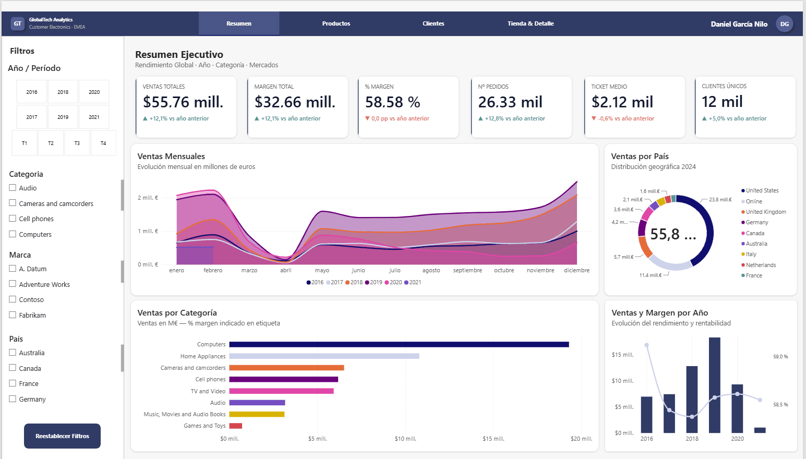This screenshot has width=806, height=459.
Task: Select the Home Appliances bar in the category chart
Action: tap(324, 356)
